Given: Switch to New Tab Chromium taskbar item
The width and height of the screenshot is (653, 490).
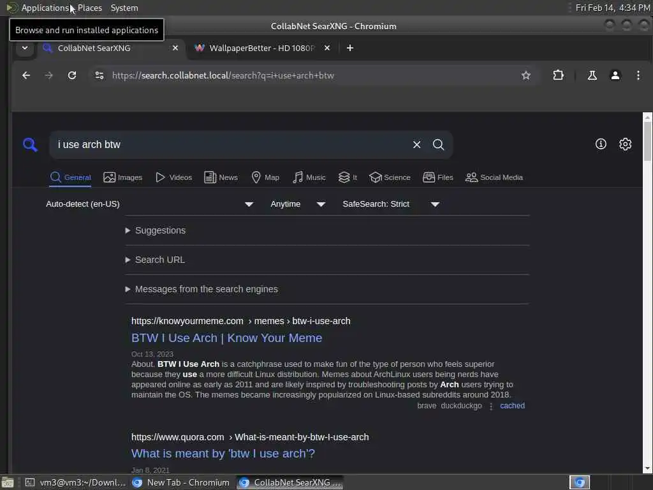Looking at the screenshot, I should (180, 482).
